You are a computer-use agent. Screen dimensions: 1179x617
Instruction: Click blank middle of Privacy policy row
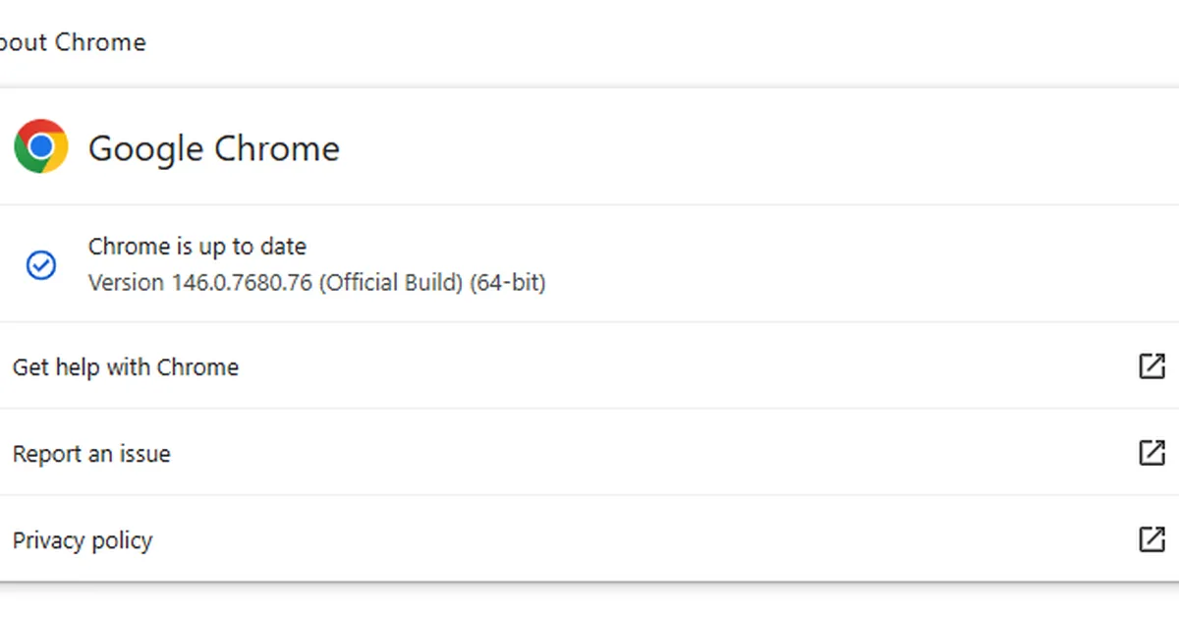(x=639, y=539)
